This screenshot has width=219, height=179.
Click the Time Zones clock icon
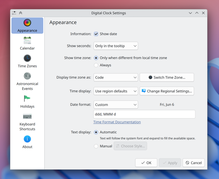click(x=27, y=58)
